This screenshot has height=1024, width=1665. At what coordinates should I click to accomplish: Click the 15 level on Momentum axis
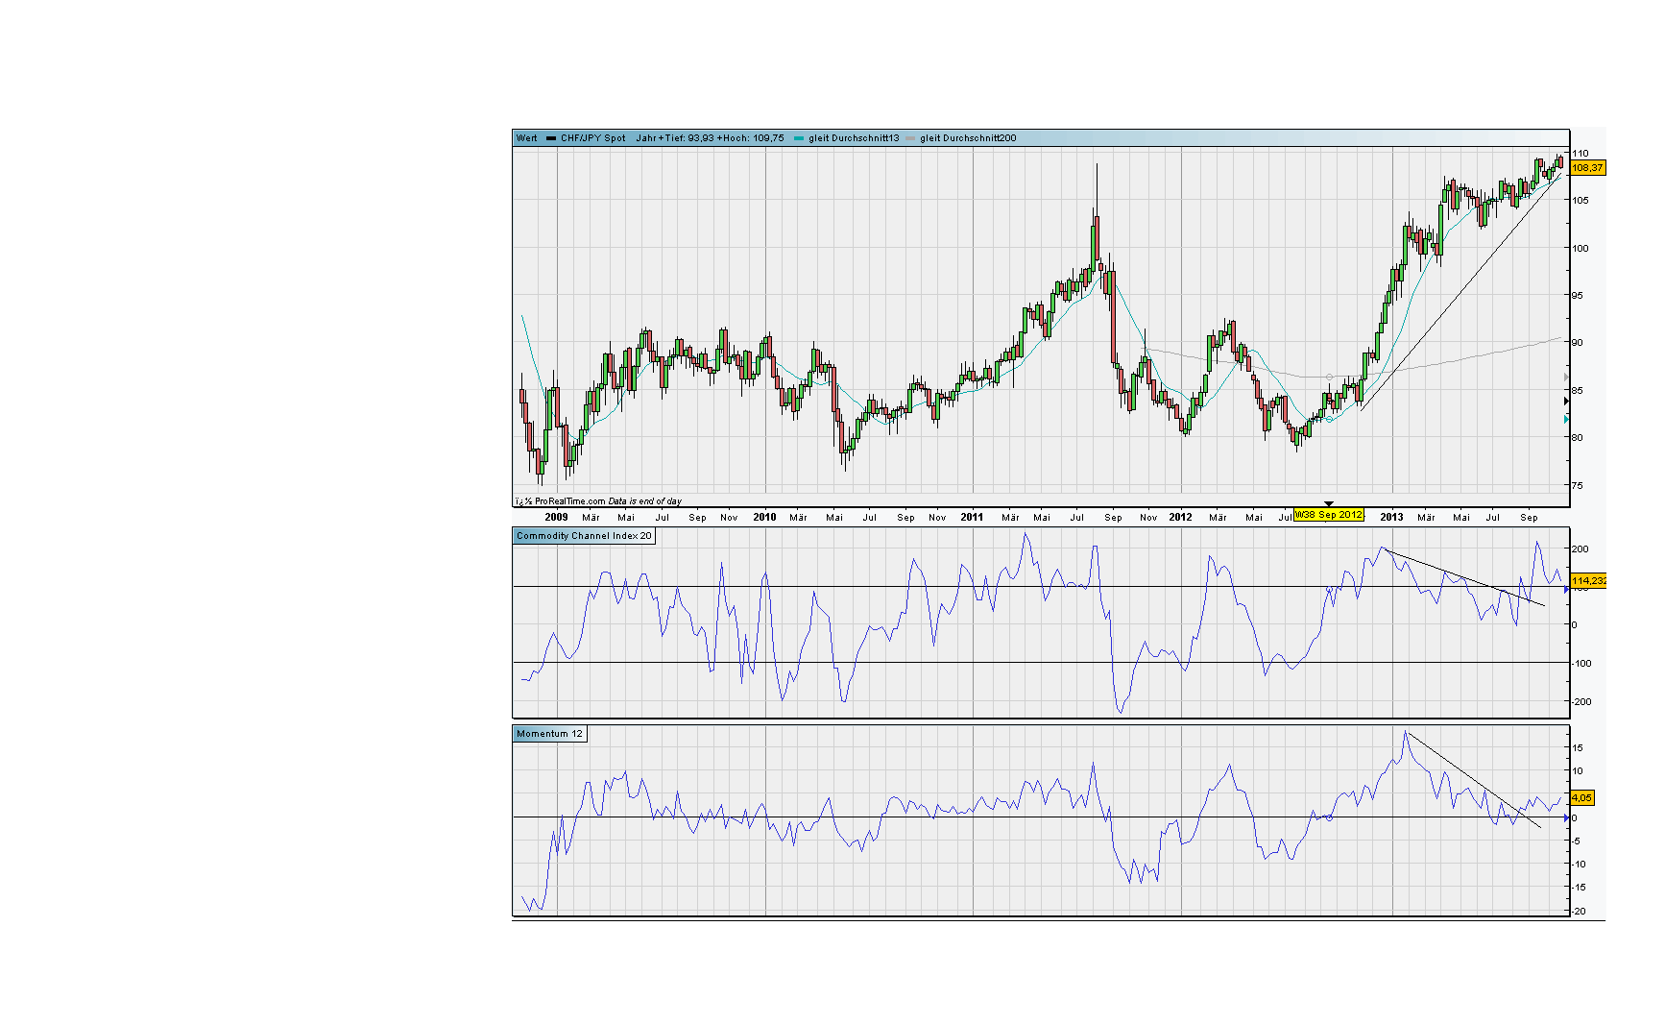pyautogui.click(x=1578, y=748)
